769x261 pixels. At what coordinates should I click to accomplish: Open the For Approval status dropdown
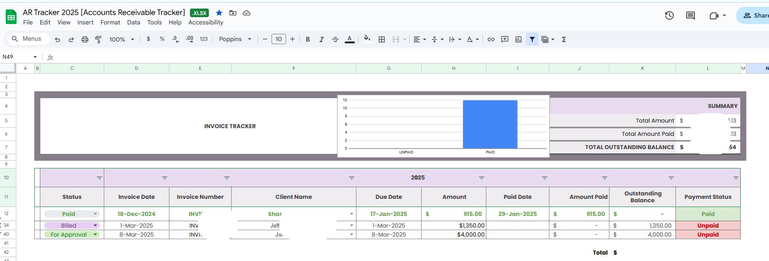point(72,234)
